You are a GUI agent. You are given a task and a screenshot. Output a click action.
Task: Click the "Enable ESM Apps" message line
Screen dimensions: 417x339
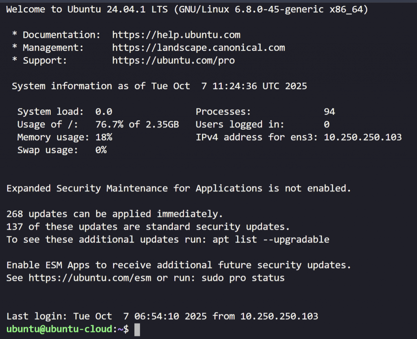pyautogui.click(x=178, y=265)
